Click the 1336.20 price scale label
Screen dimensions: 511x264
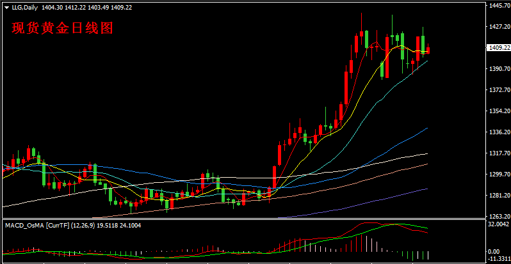point(499,132)
